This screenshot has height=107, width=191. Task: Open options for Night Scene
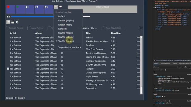point(138,77)
